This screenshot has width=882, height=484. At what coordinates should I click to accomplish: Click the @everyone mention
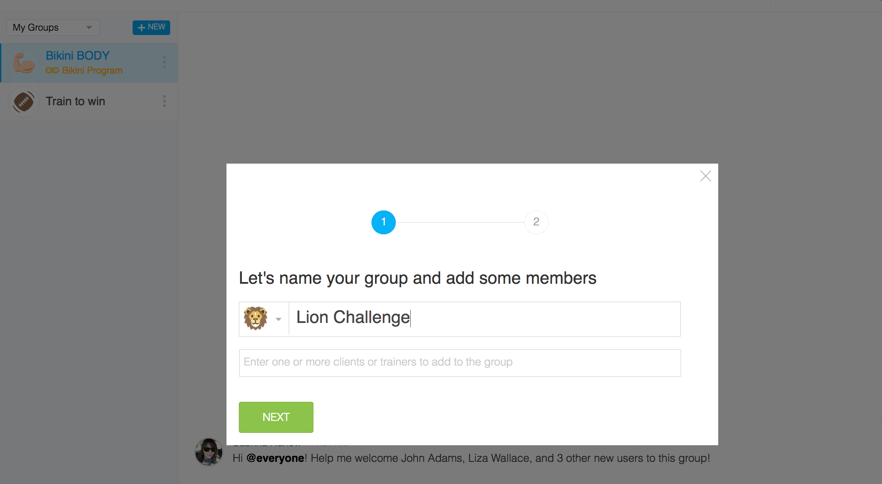click(276, 458)
